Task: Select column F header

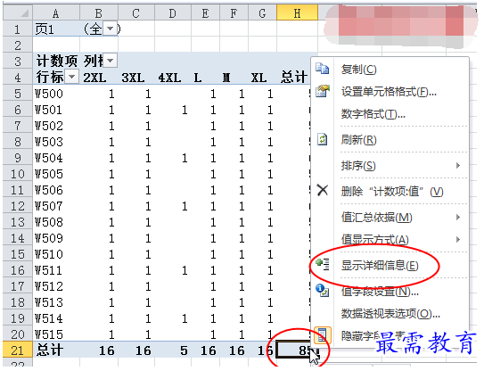Action: pos(234,13)
